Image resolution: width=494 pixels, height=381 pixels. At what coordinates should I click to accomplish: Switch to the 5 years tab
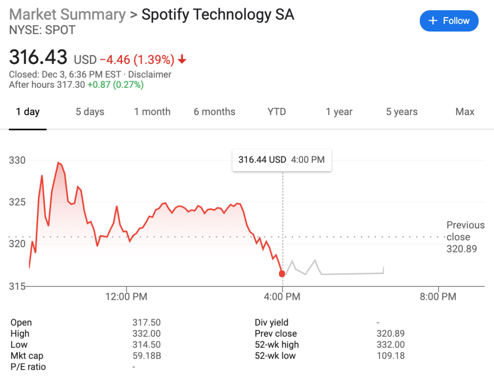coord(402,112)
